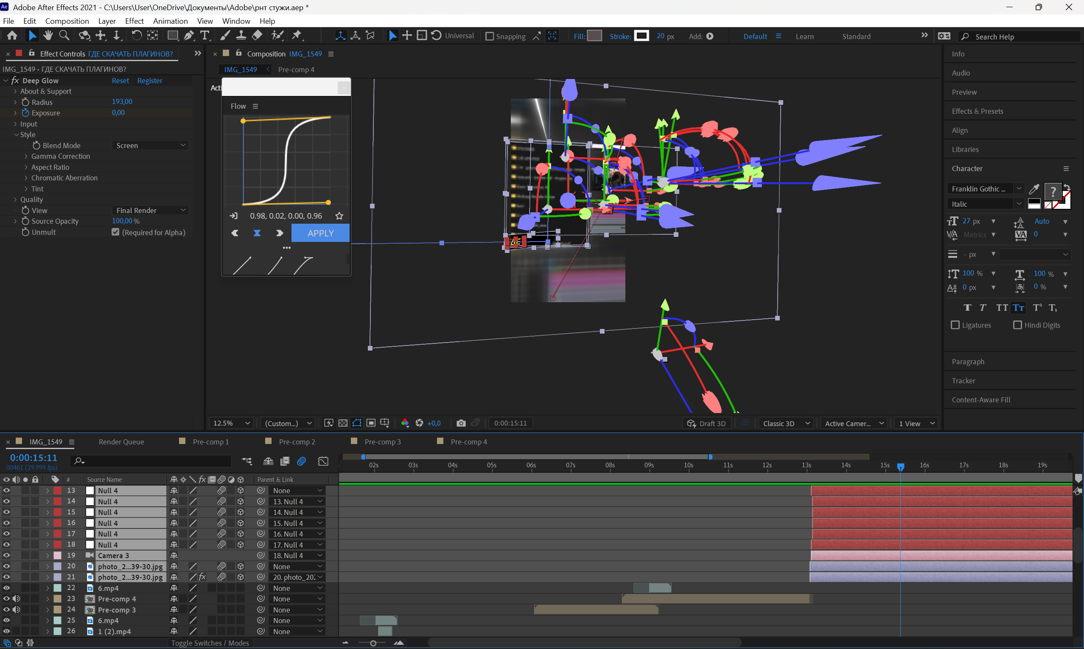Open the Classic 3D renderer dropdown
Image resolution: width=1084 pixels, height=649 pixels.
point(786,423)
